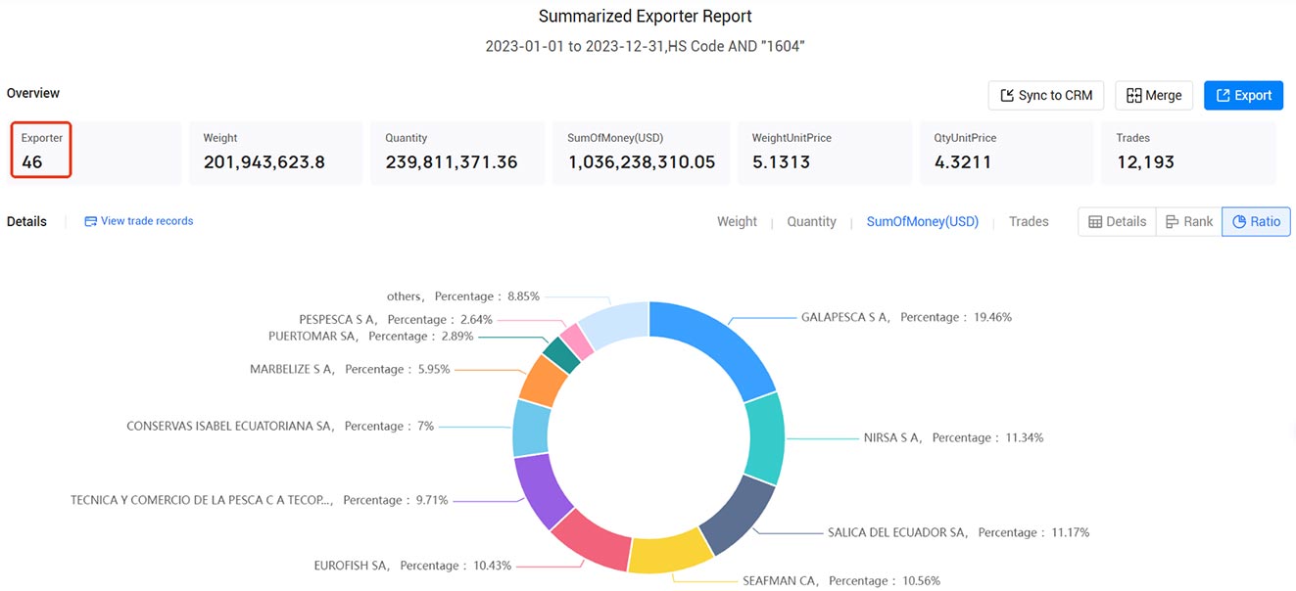Click the NIRSA S A 11.34% label

pyautogui.click(x=953, y=437)
